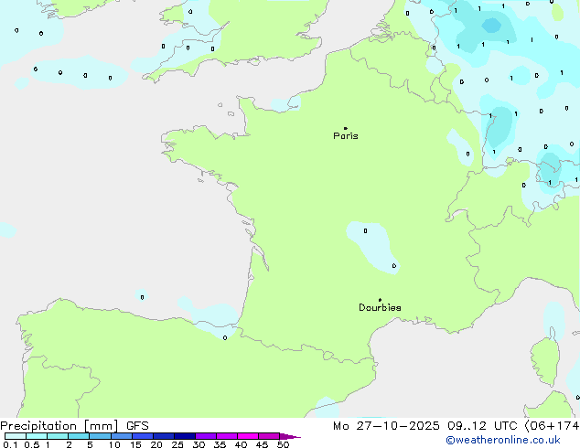Click the '25' legend scale value
The width and height of the screenshot is (580, 448).
[x=177, y=444]
